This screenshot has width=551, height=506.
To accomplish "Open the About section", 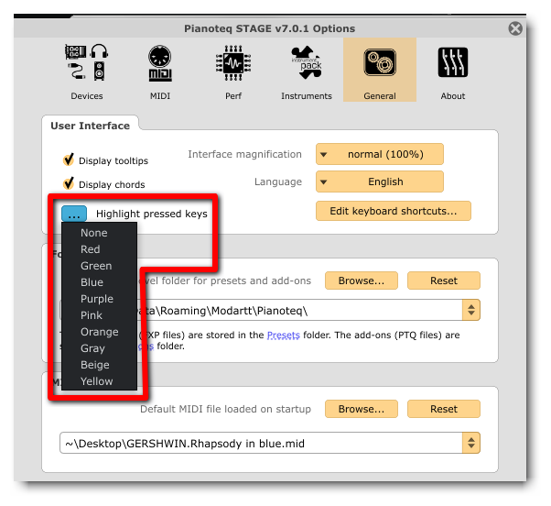I will [x=453, y=71].
